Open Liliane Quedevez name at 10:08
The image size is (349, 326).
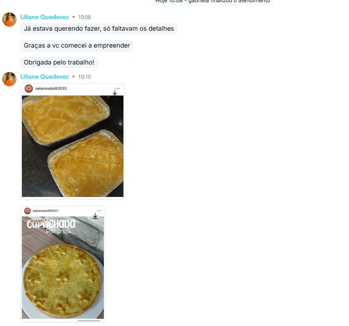coord(45,17)
